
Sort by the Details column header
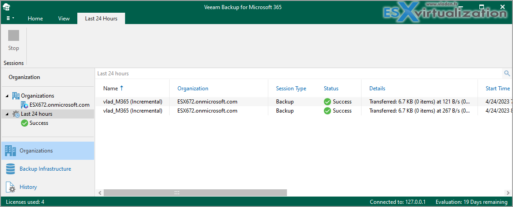point(377,89)
